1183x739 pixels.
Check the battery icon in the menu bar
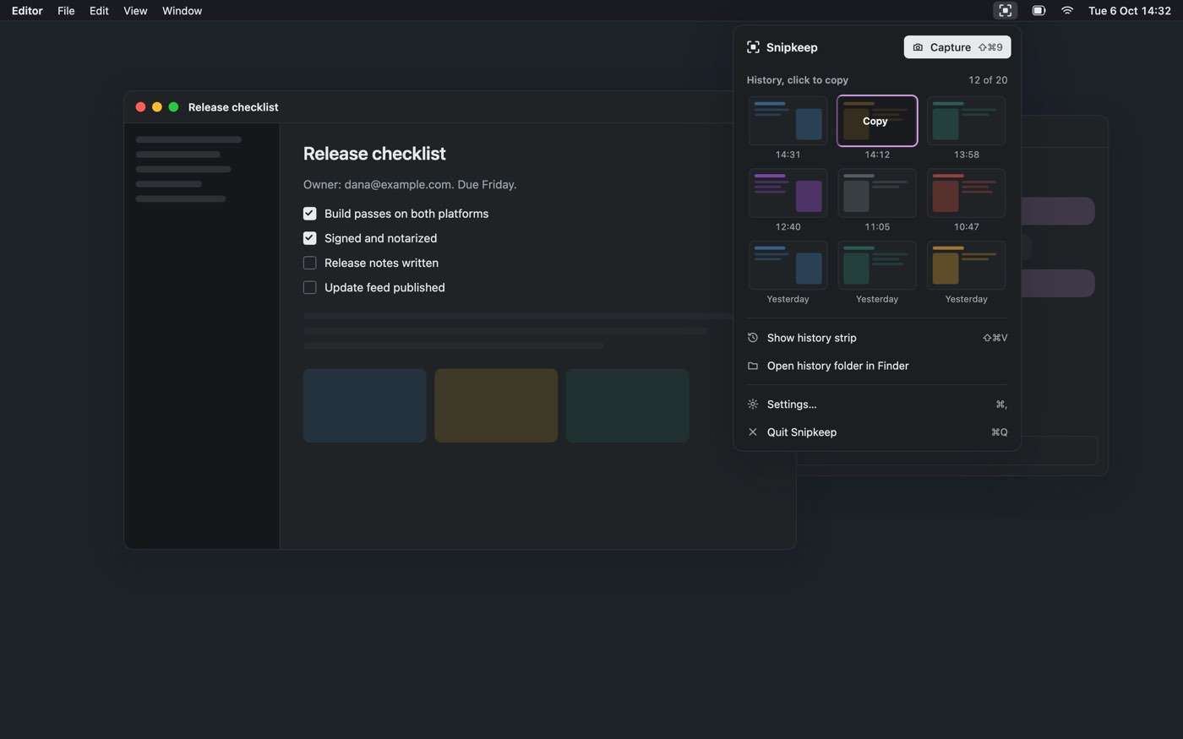click(1039, 11)
